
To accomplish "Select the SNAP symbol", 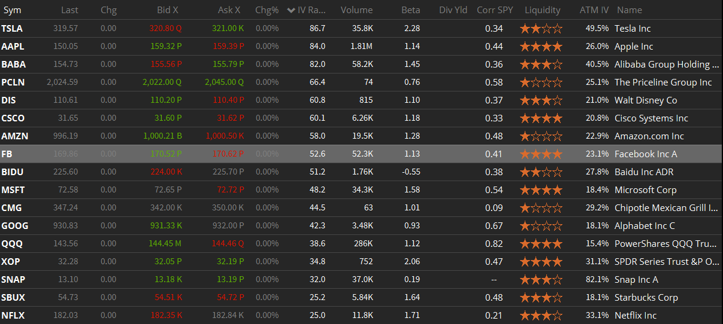I will [x=13, y=279].
